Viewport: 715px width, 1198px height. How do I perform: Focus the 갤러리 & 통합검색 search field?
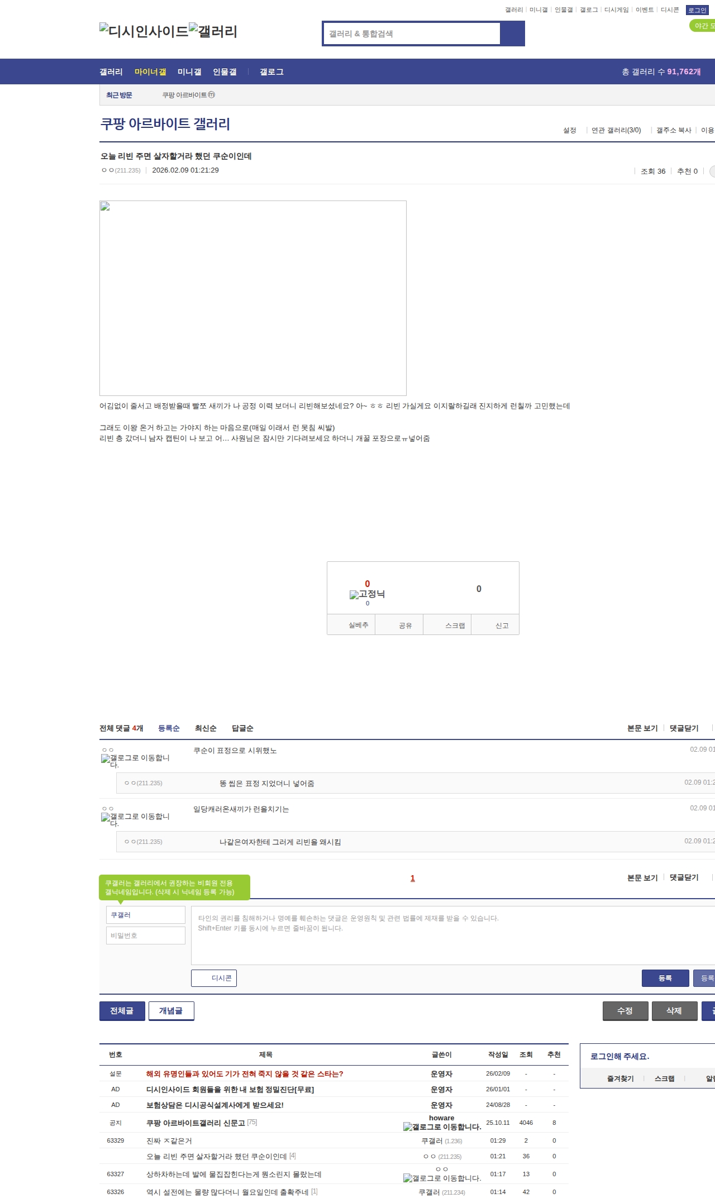coord(412,34)
